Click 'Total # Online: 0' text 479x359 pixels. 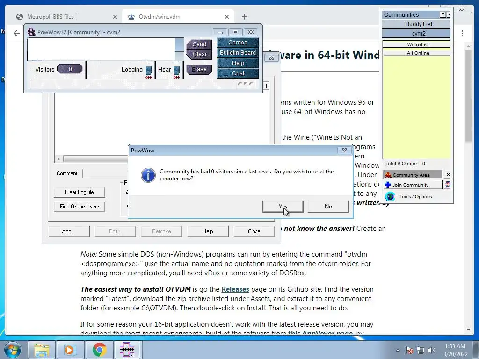(x=405, y=163)
